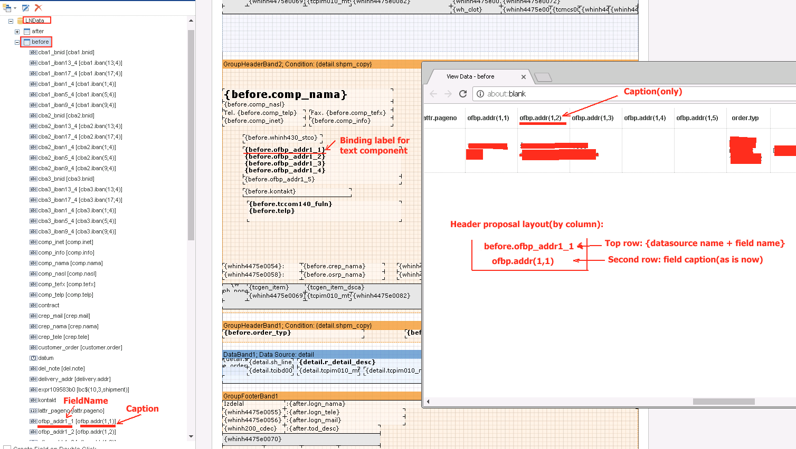Click the abc icon of del_note field
796x449 pixels.
(33, 368)
